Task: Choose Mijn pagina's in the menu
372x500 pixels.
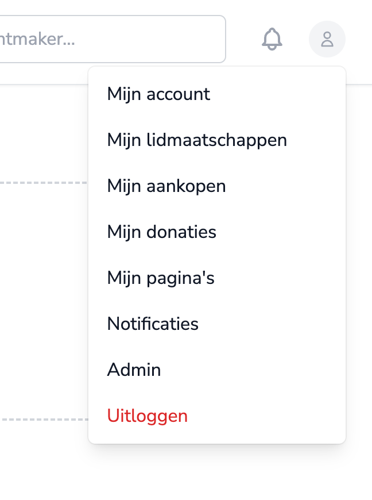Action: (x=217, y=278)
